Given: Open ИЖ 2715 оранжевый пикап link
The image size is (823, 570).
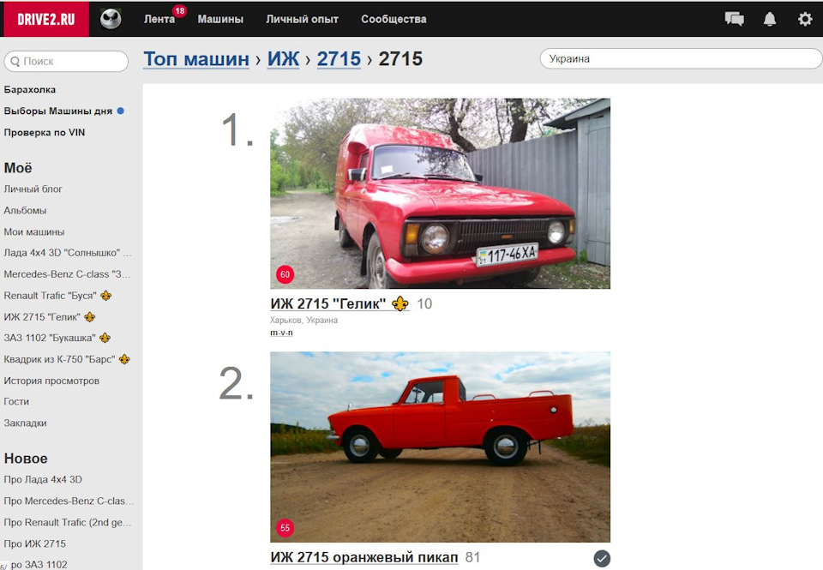Looking at the screenshot, I should [x=364, y=557].
